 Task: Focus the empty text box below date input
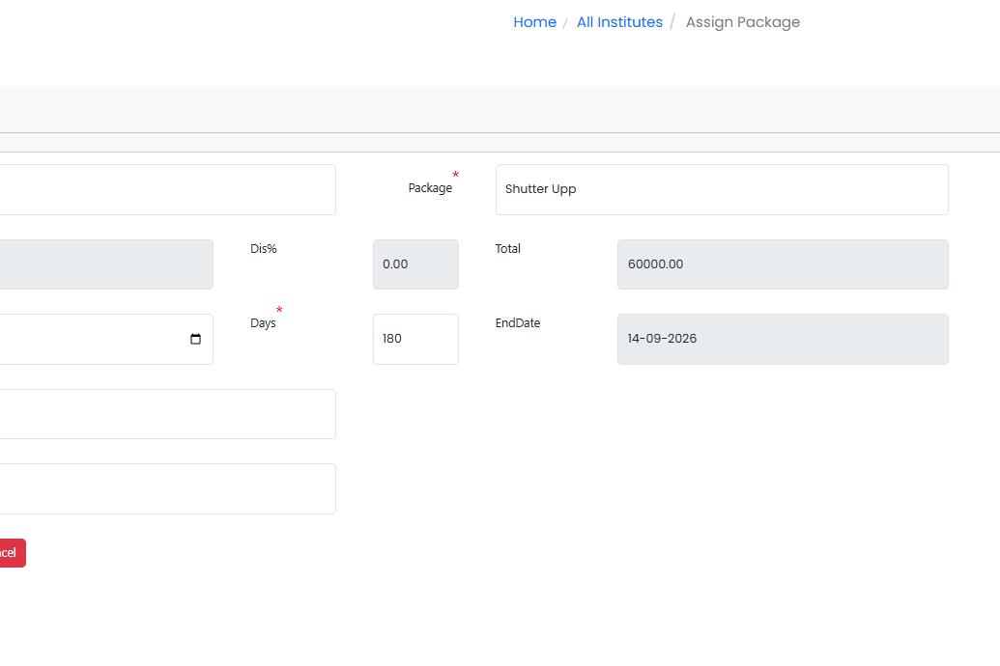tap(164, 414)
